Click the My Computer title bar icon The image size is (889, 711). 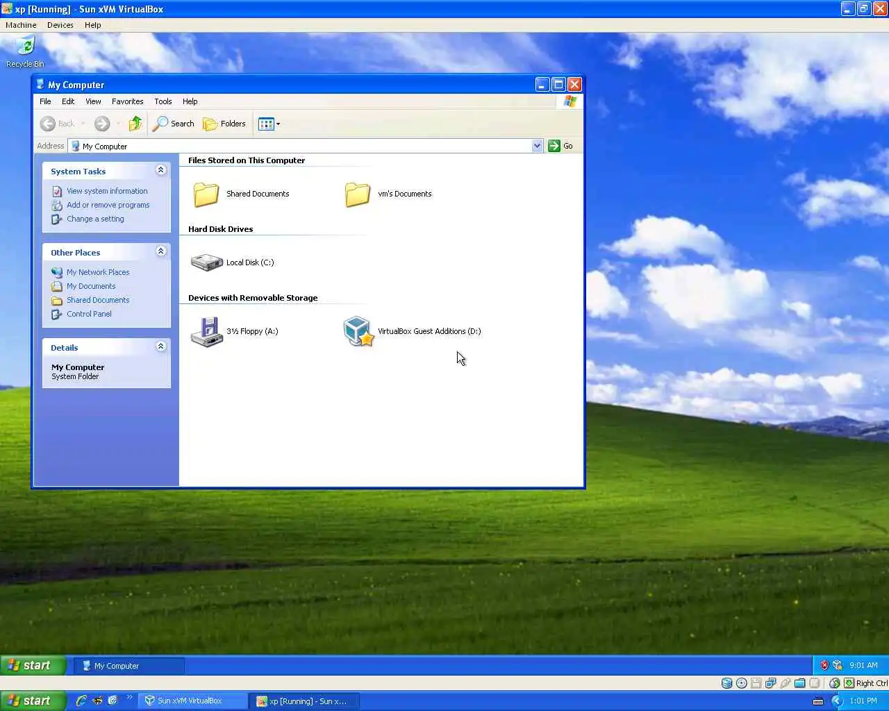pos(40,85)
